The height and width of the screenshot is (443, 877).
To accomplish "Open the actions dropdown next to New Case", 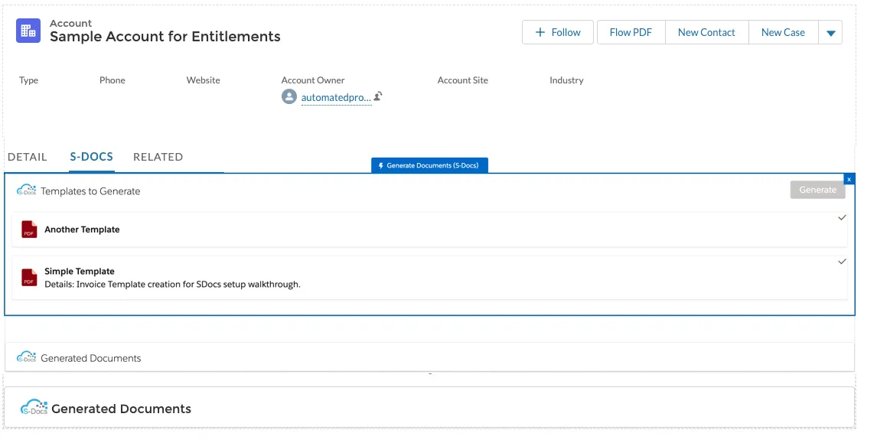I will (x=830, y=32).
